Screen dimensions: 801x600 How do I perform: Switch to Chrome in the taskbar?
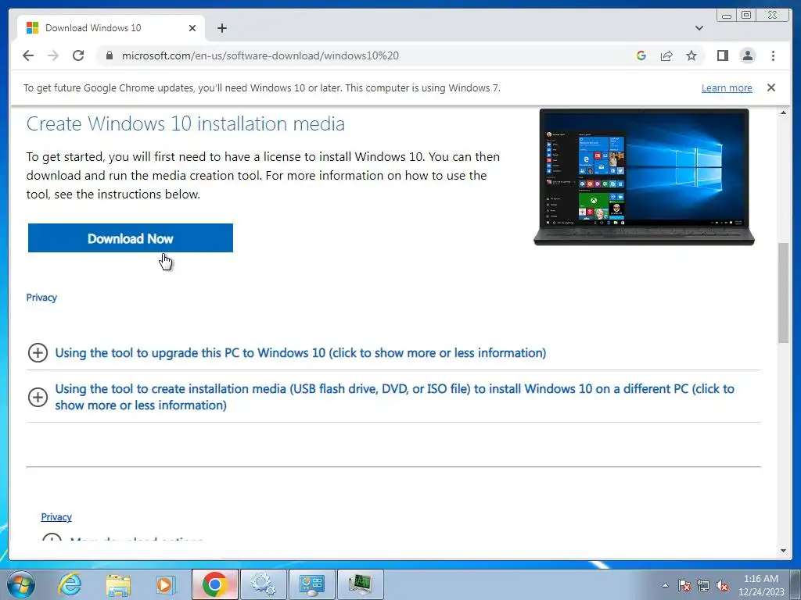coord(214,584)
